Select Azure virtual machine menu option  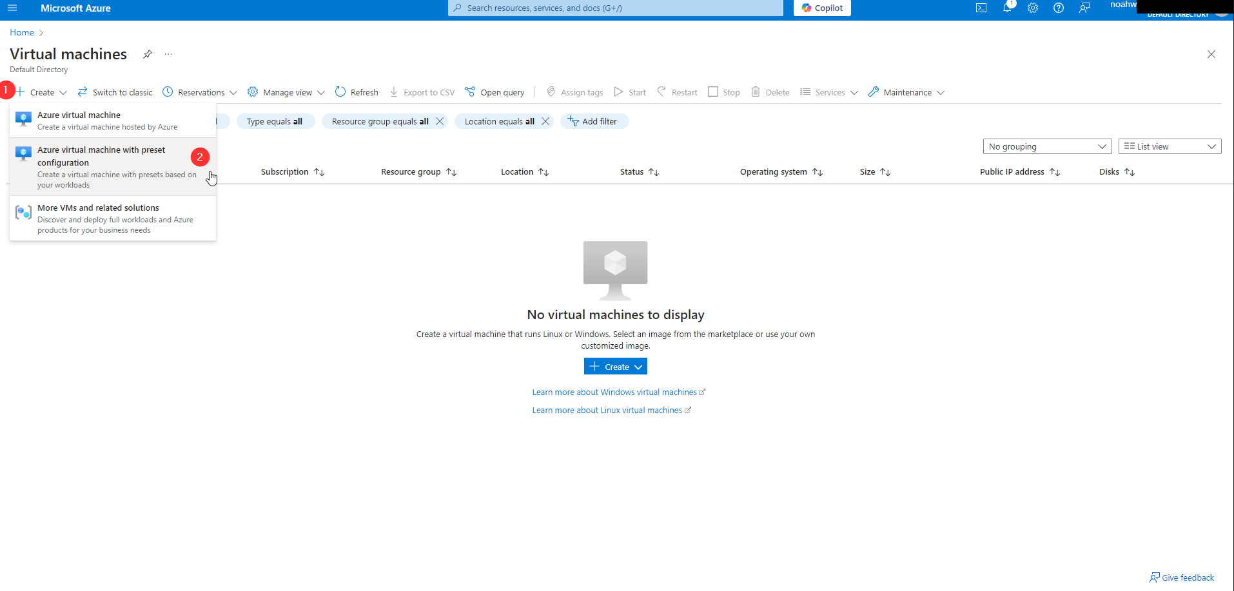(113, 121)
